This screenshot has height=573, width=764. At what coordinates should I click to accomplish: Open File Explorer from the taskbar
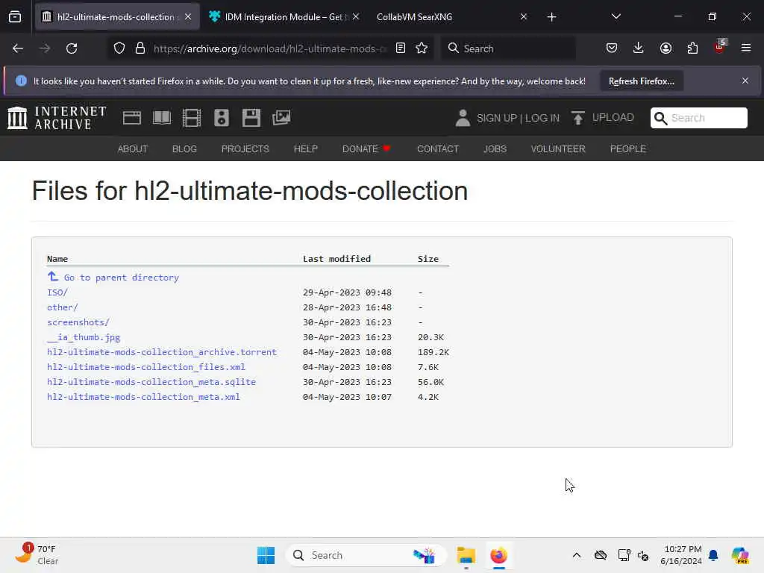point(466,555)
